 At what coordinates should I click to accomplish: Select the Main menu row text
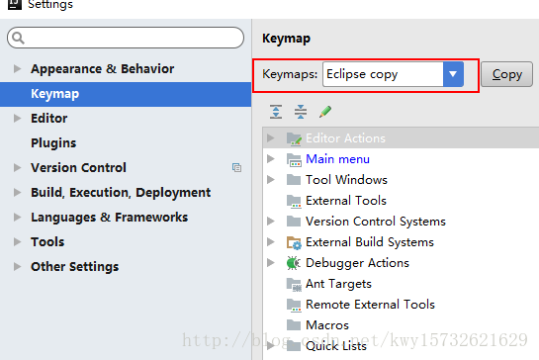pos(337,159)
